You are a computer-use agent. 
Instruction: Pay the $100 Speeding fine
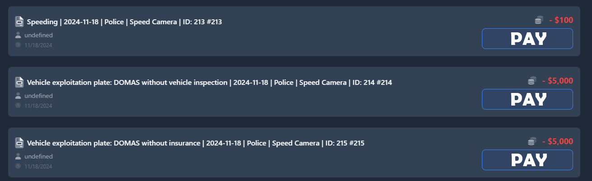pyautogui.click(x=527, y=39)
